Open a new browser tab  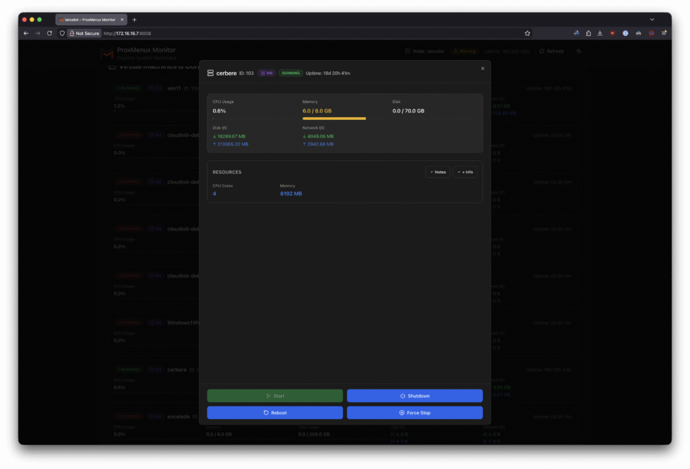pyautogui.click(x=134, y=20)
